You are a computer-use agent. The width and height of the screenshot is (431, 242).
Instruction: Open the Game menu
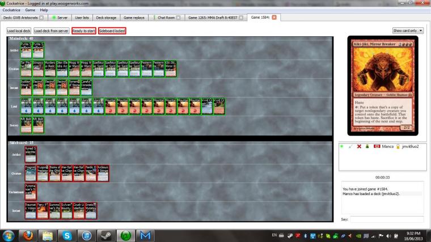point(30,10)
